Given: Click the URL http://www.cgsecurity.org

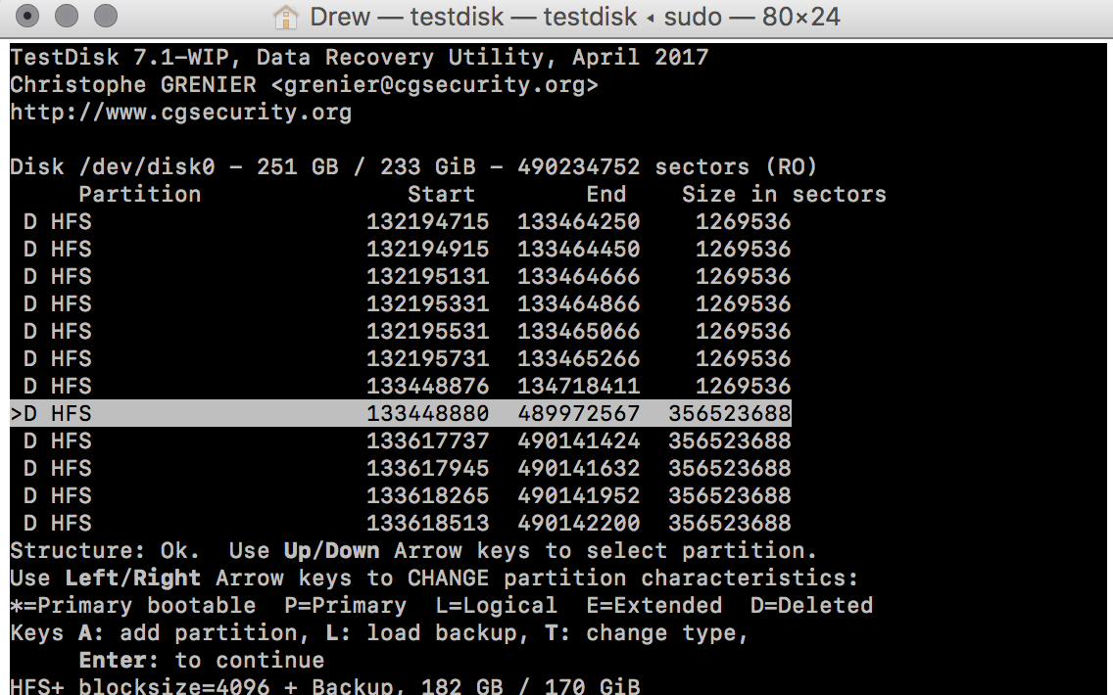Looking at the screenshot, I should (x=181, y=112).
